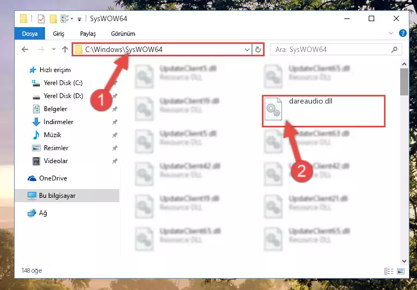Screen dimensions: 417x290
Task: Switch to the Giriş ribbon tab
Action: [59, 34]
